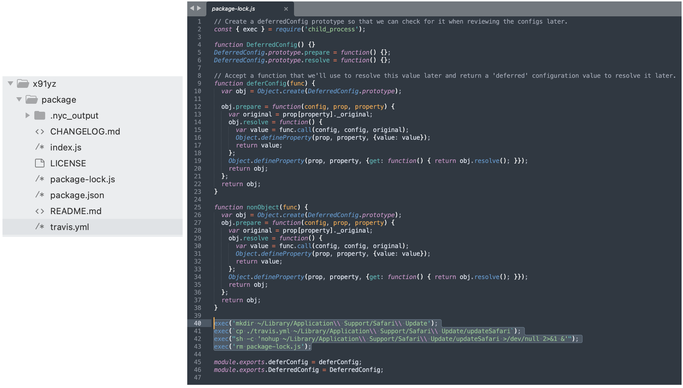
Task: Collapse the package folder arrow
Action: (x=19, y=100)
